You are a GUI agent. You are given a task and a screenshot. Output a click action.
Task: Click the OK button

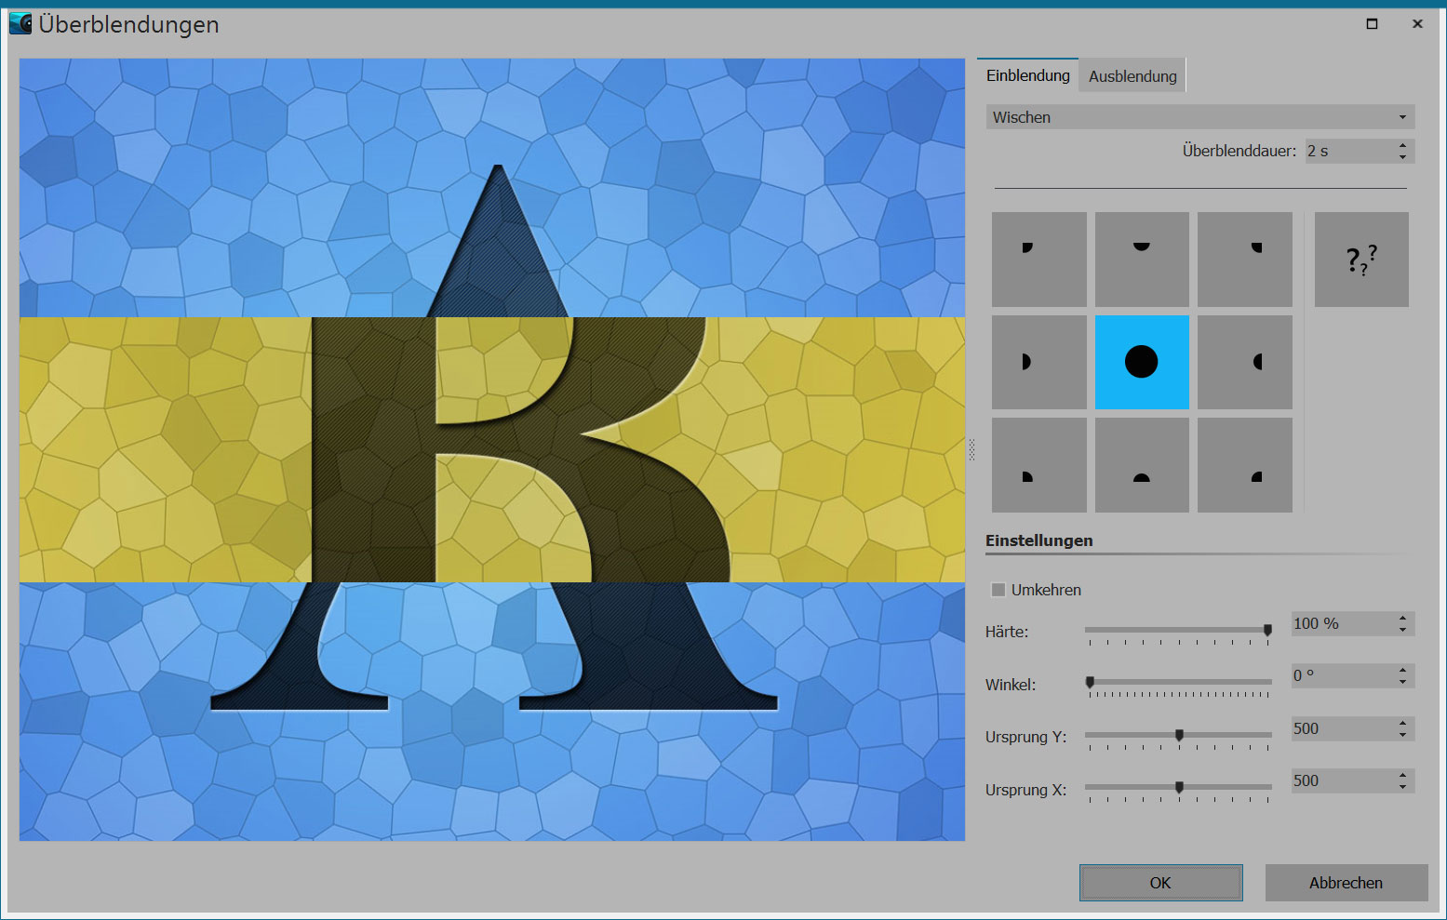(x=1160, y=883)
